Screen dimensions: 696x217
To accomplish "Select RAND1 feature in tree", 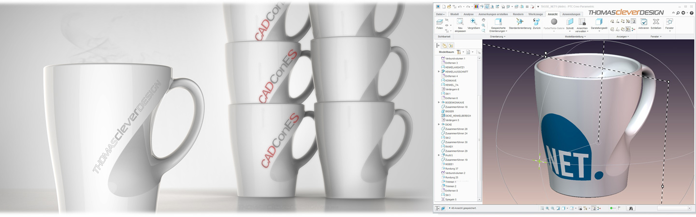I will click(447, 146).
